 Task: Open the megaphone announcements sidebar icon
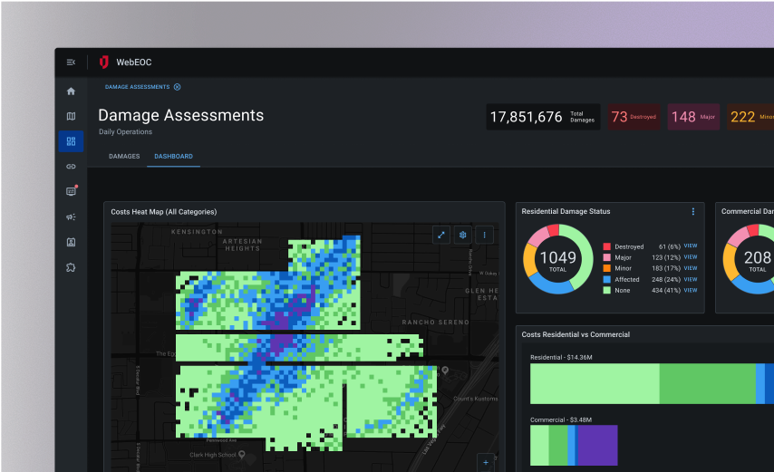[x=71, y=217]
